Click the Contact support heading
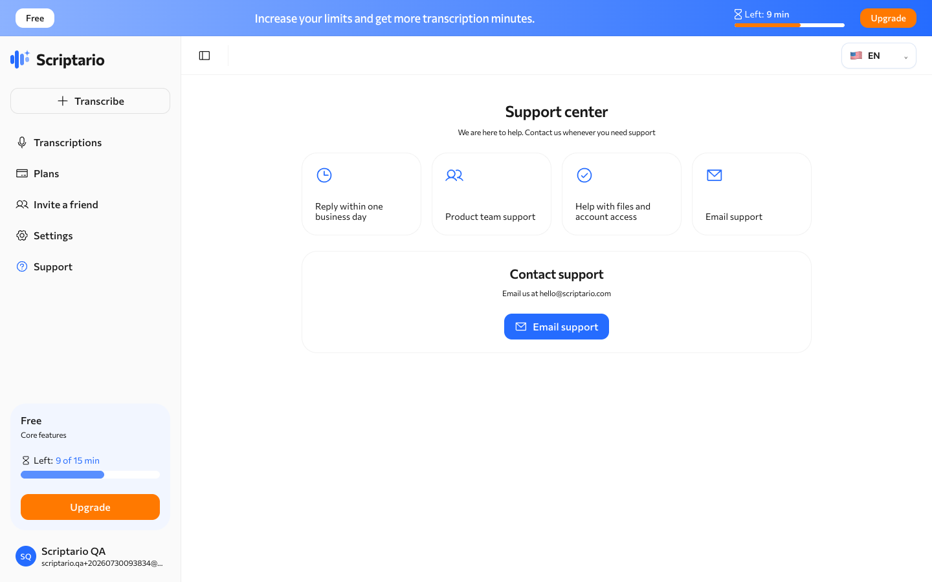This screenshot has width=932, height=582. [x=557, y=274]
